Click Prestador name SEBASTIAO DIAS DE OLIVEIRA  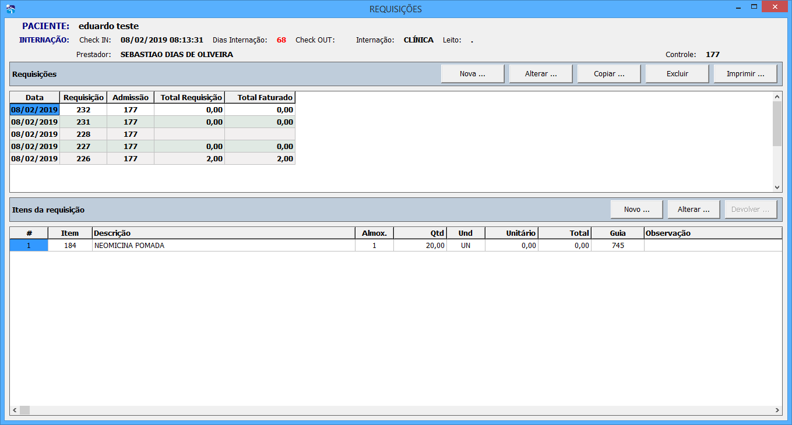click(x=177, y=55)
